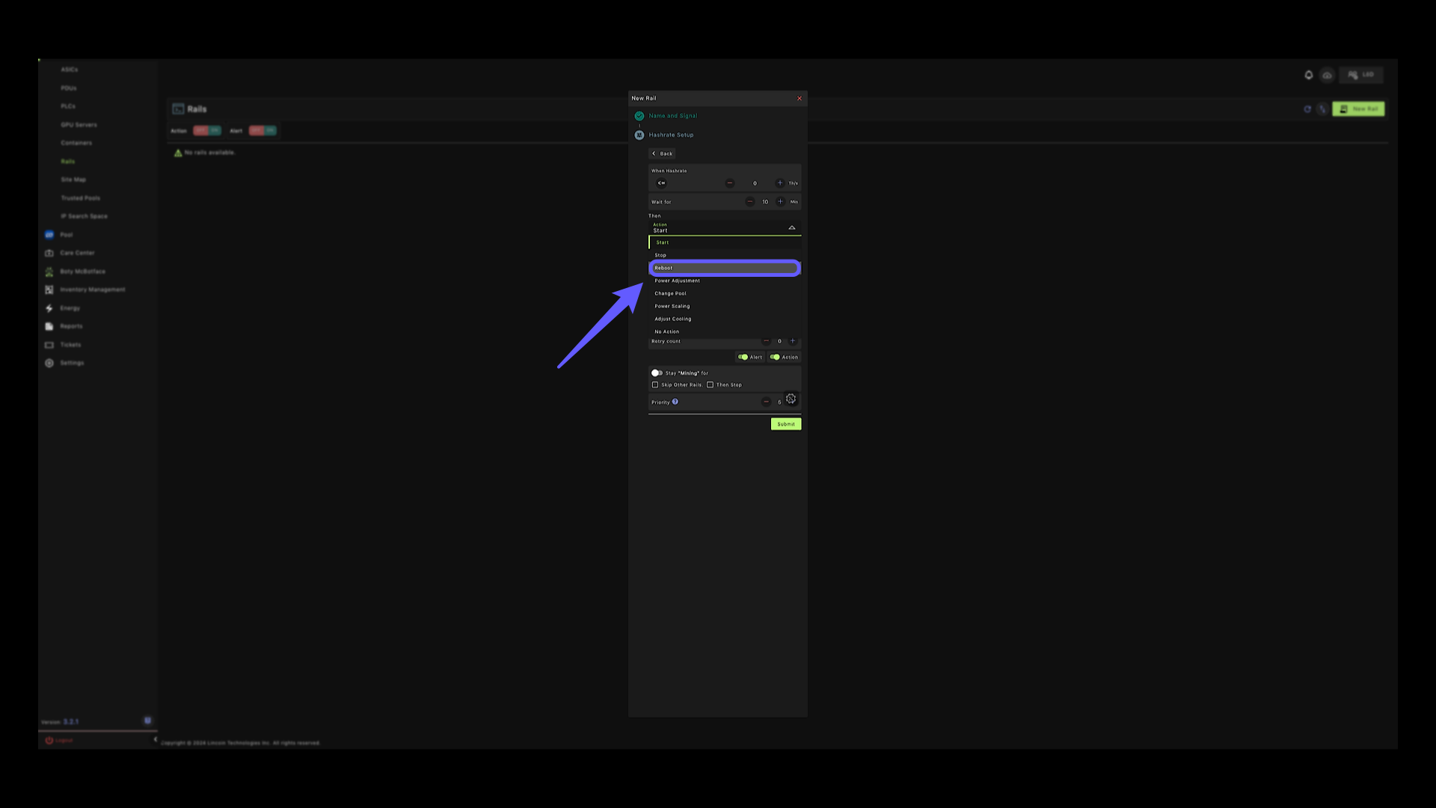
Task: Increase the Wait for minutes
Action: 780,202
